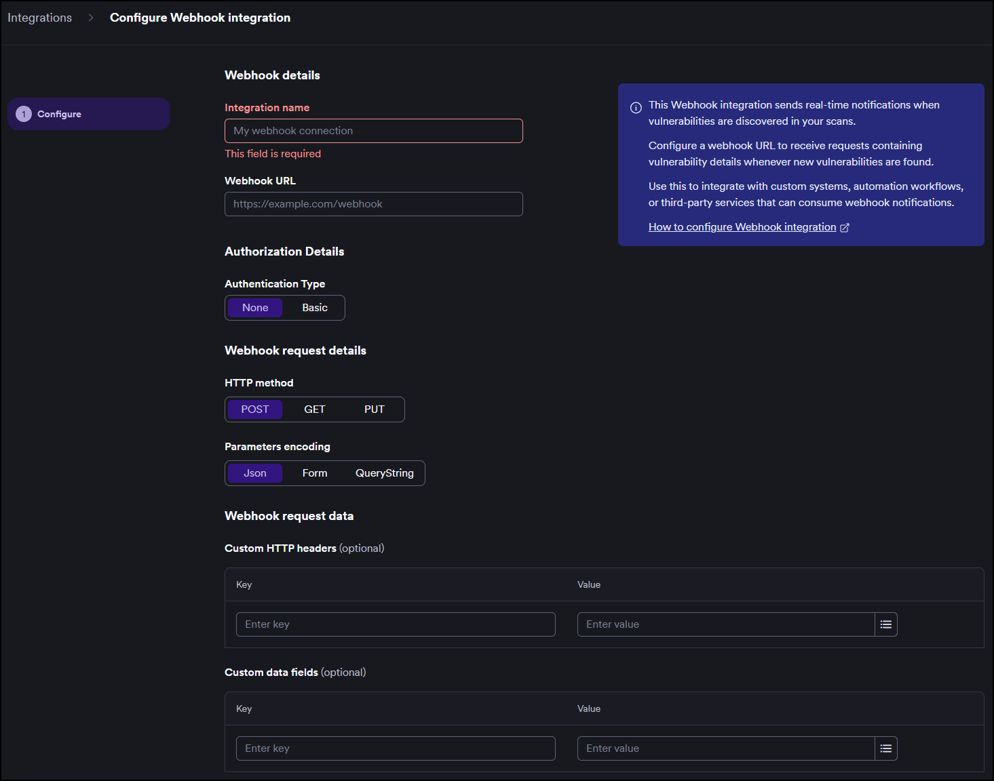Click Enter value field under Custom data fields

pos(725,748)
